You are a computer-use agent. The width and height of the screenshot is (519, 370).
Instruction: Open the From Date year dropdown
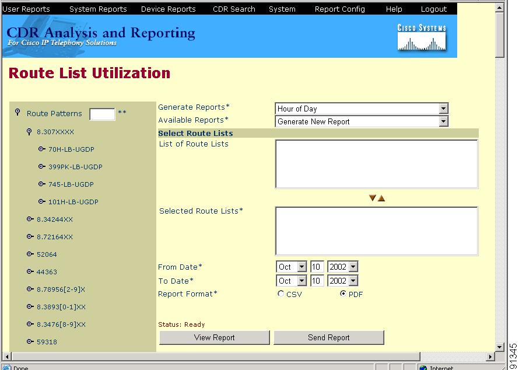click(353, 267)
